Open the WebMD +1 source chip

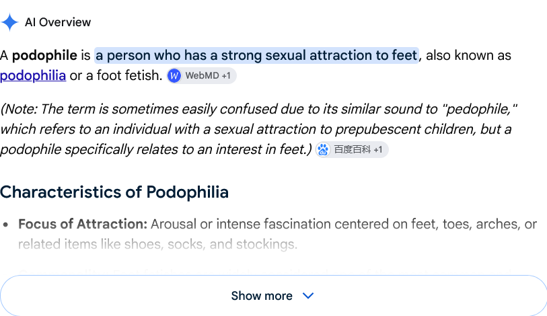pyautogui.click(x=202, y=76)
